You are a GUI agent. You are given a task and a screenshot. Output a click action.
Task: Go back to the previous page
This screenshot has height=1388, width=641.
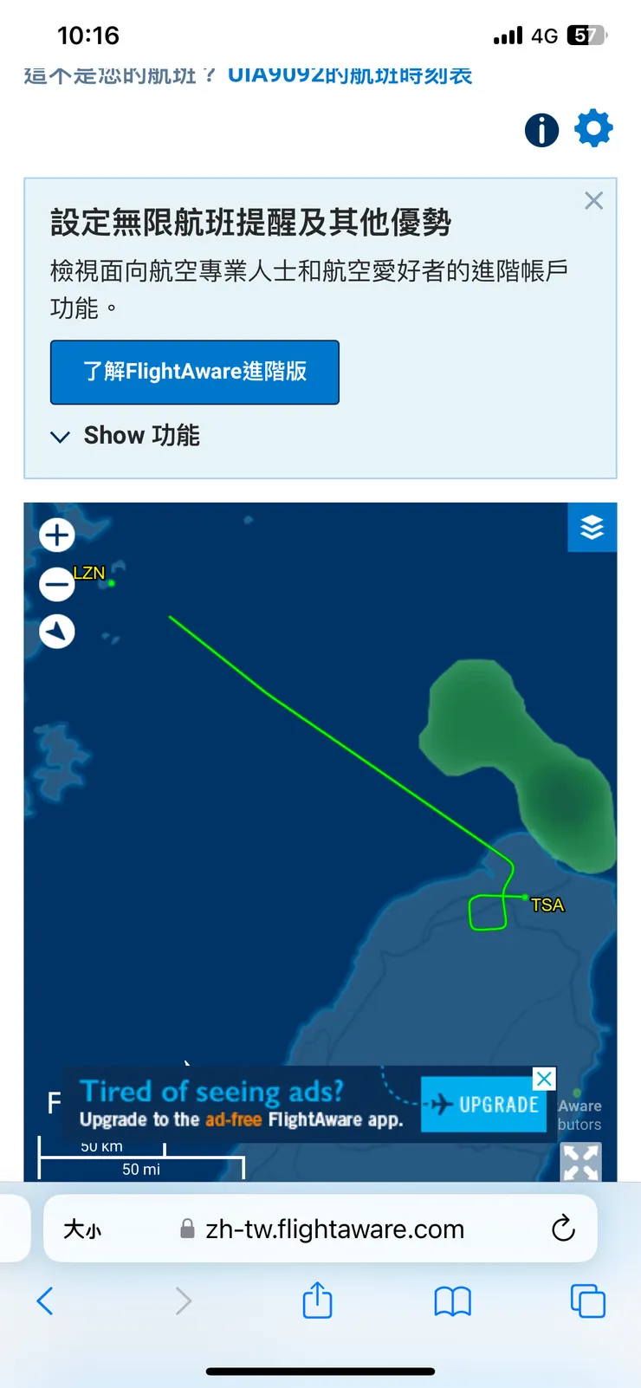(45, 1300)
